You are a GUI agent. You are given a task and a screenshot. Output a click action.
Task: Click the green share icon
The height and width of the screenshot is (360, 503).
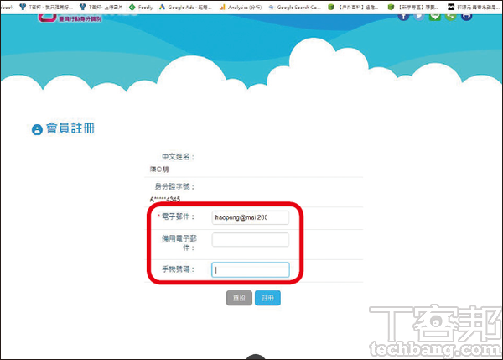(x=451, y=17)
